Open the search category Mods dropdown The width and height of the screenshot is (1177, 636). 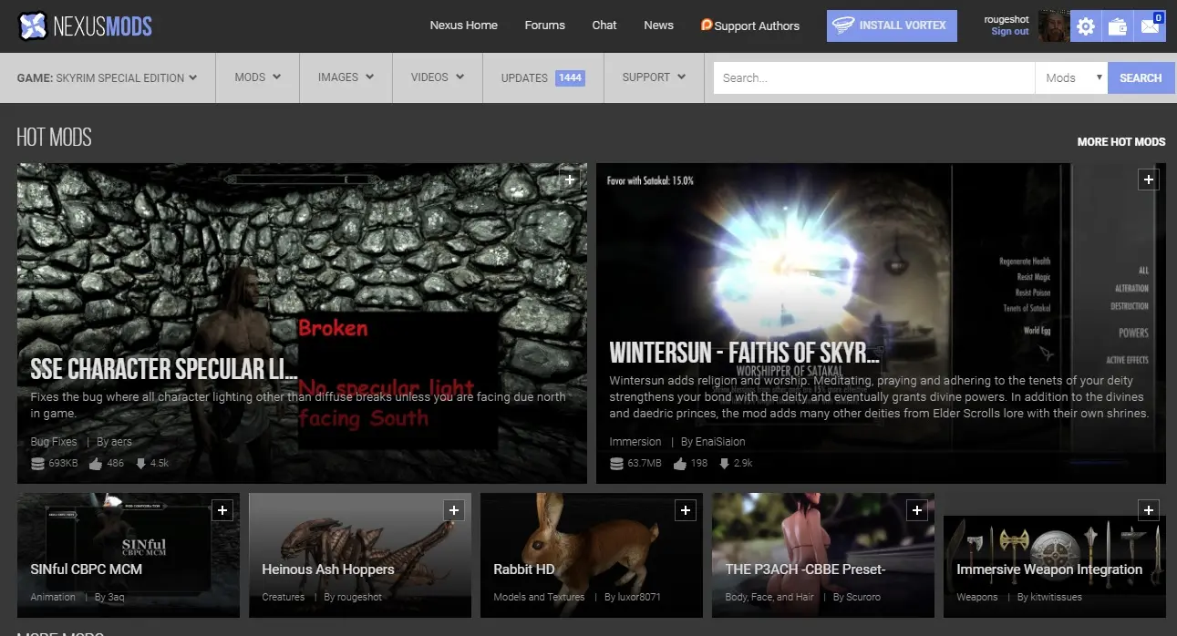(x=1071, y=77)
